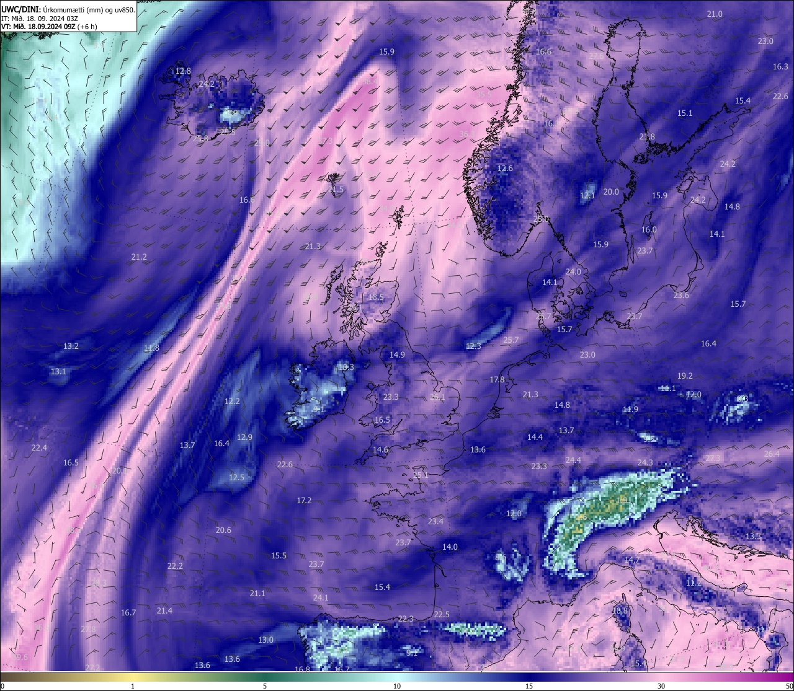
Task: Select the legend label 50
Action: [x=789, y=686]
